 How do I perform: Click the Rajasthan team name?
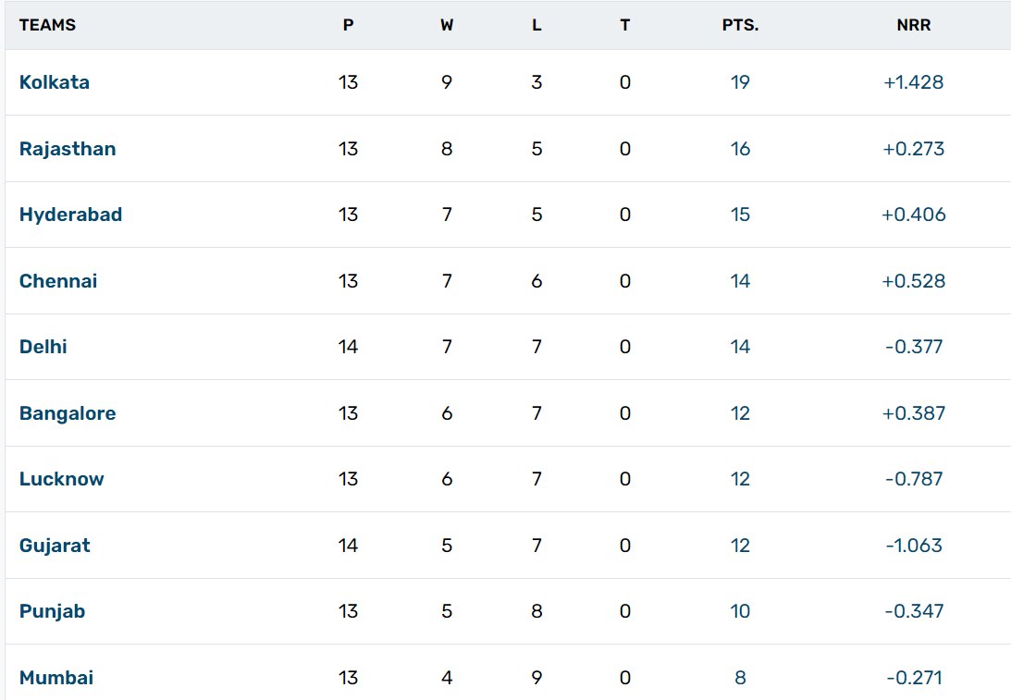(68, 149)
